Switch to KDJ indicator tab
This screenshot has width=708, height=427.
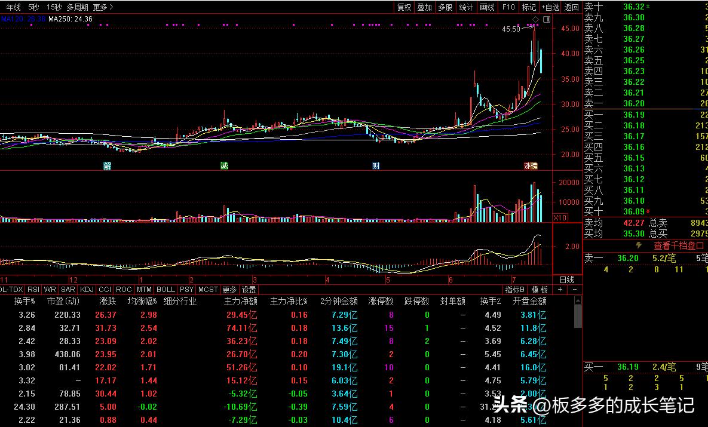pos(87,289)
